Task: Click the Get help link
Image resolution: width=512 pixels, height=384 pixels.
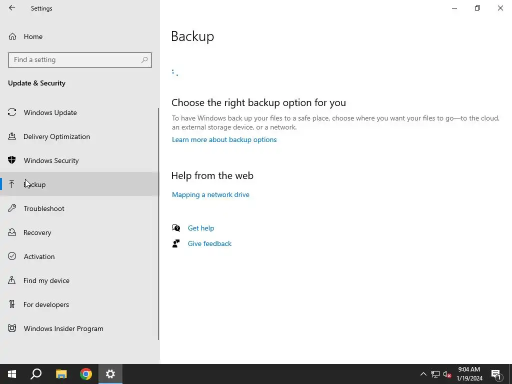Action: tap(201, 228)
